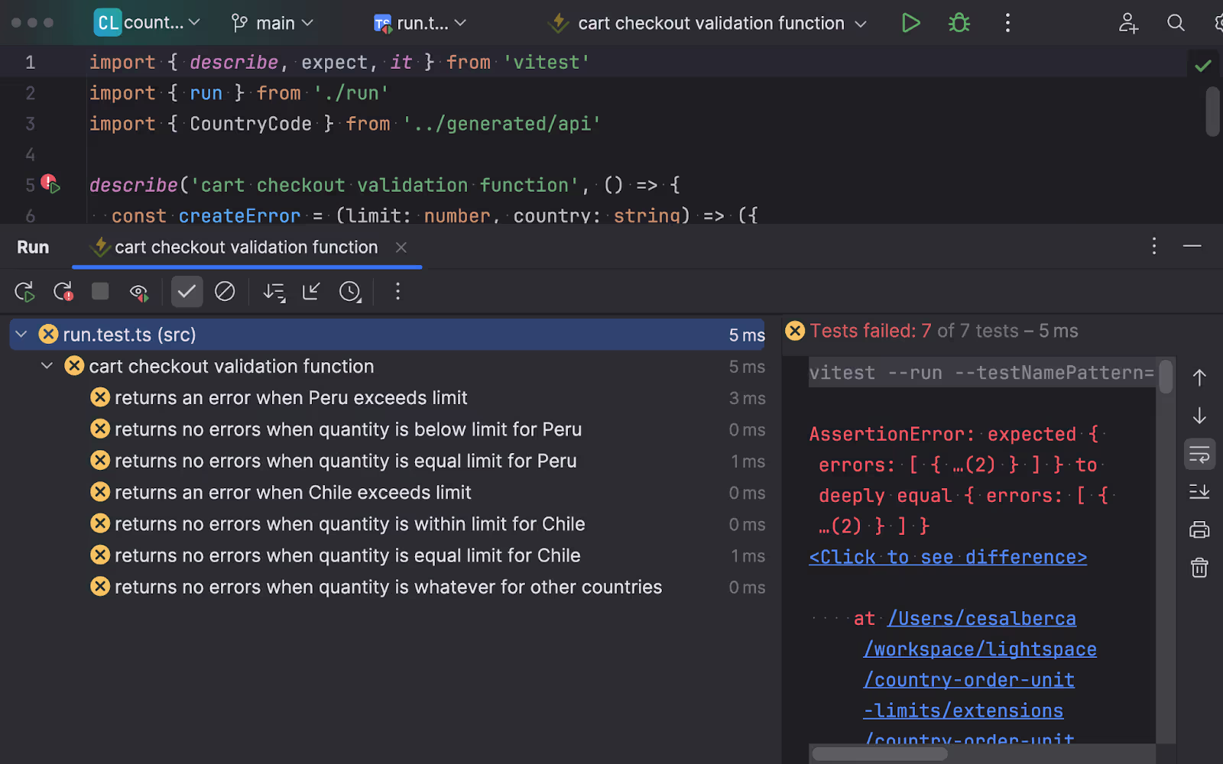1223x764 pixels.
Task: Open project dropdown labeled count...
Action: coord(148,23)
